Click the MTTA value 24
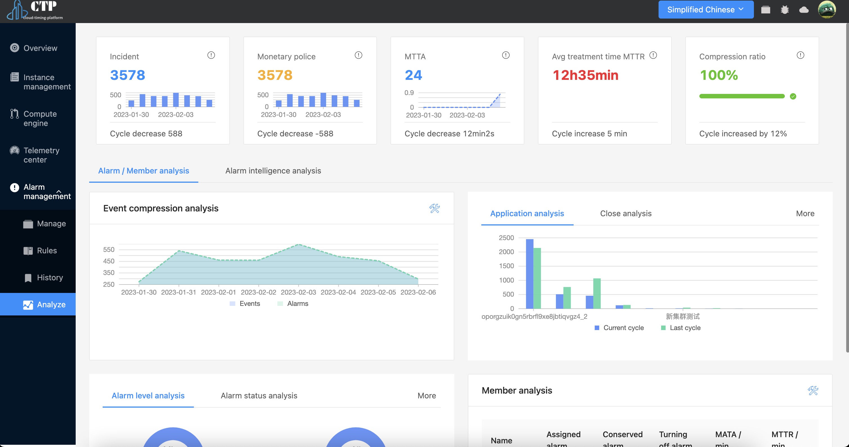The height and width of the screenshot is (447, 849). [413, 75]
